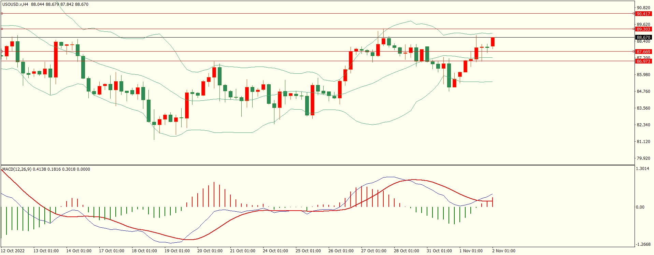
Task: Click the 81.120 price axis value
Action: [x=643, y=142]
